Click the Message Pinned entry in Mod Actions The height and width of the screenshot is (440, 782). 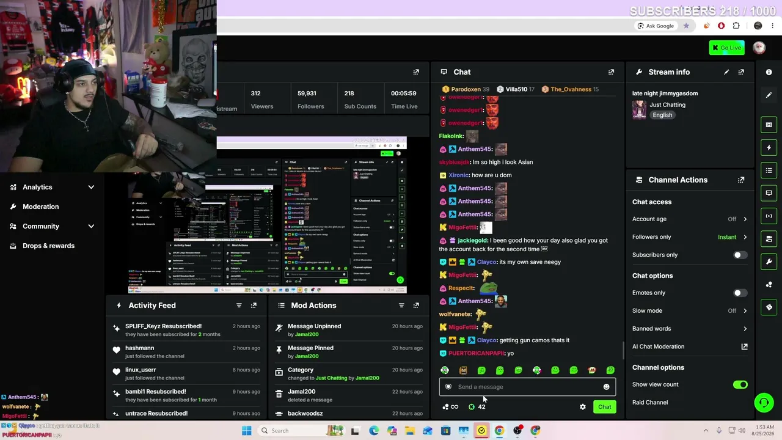click(x=349, y=352)
